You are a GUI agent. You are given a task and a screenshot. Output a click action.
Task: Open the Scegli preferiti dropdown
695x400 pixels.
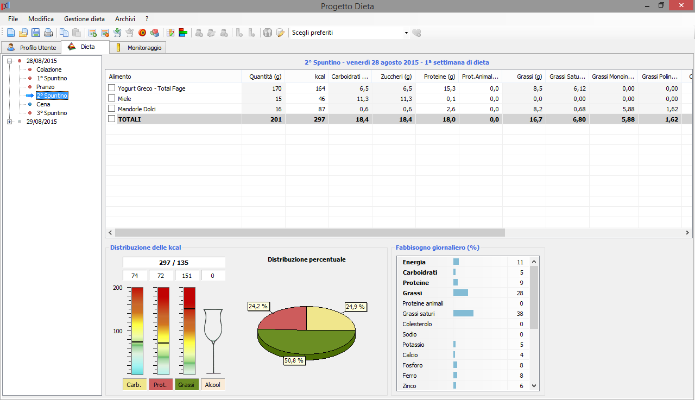(x=406, y=33)
